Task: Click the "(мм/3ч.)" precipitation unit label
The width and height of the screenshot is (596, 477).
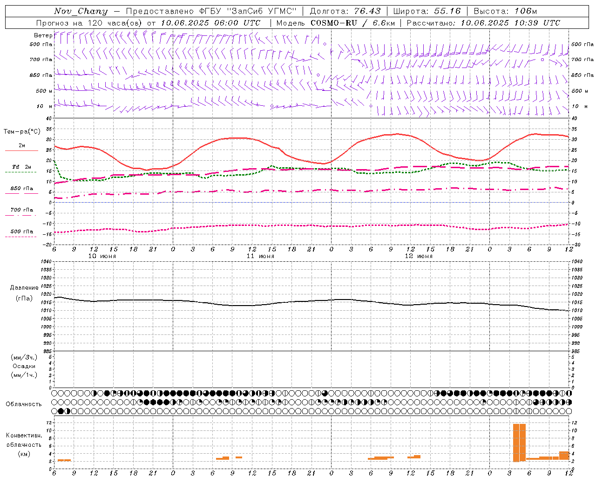Action: (24, 357)
